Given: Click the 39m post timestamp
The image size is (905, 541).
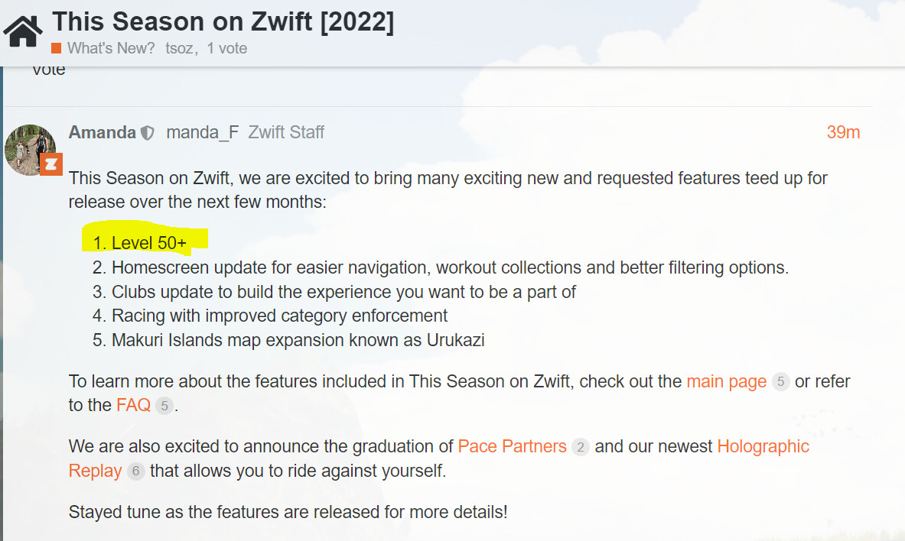Looking at the screenshot, I should 843,132.
